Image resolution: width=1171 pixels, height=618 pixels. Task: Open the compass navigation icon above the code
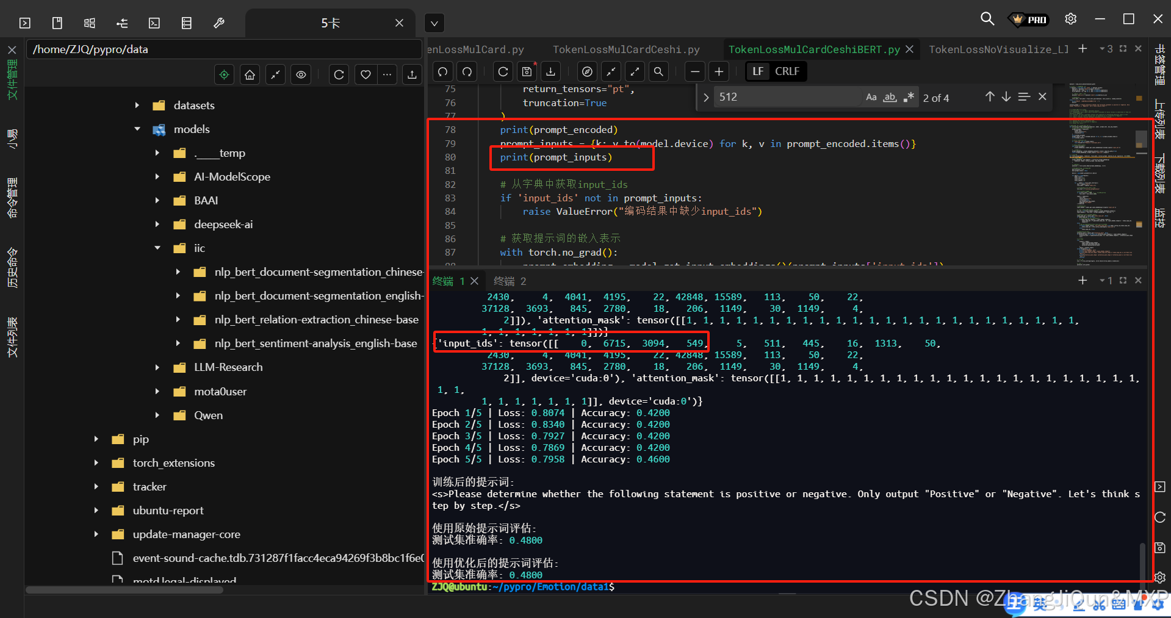587,71
